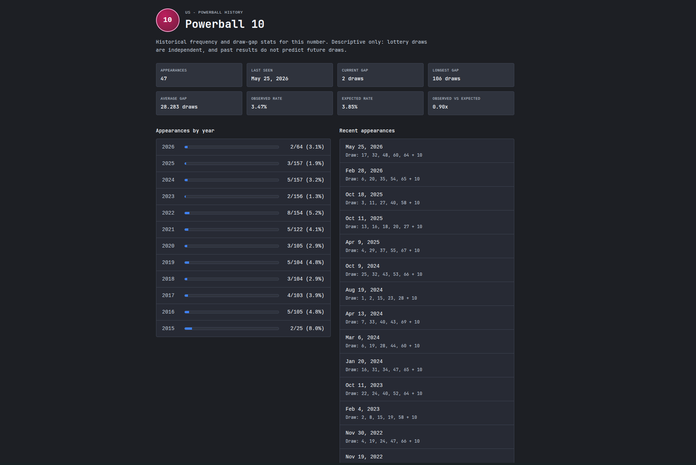The height and width of the screenshot is (465, 696).
Task: Click the descriptive disclaimer paragraph
Action: point(291,46)
